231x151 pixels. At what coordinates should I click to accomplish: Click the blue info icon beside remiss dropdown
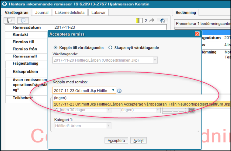pos(120,91)
